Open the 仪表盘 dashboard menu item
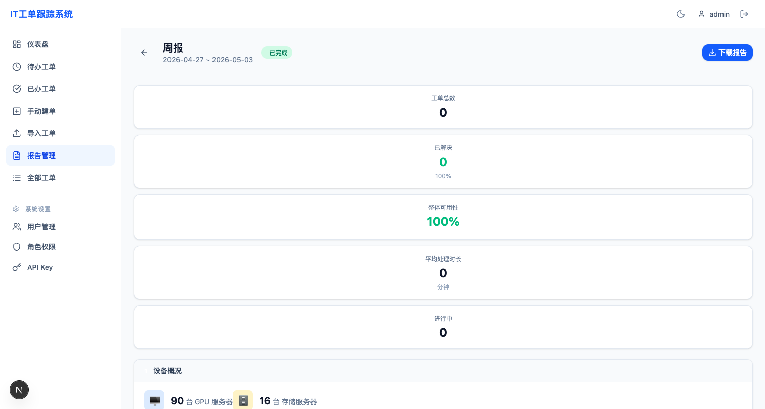765x409 pixels. [60, 44]
